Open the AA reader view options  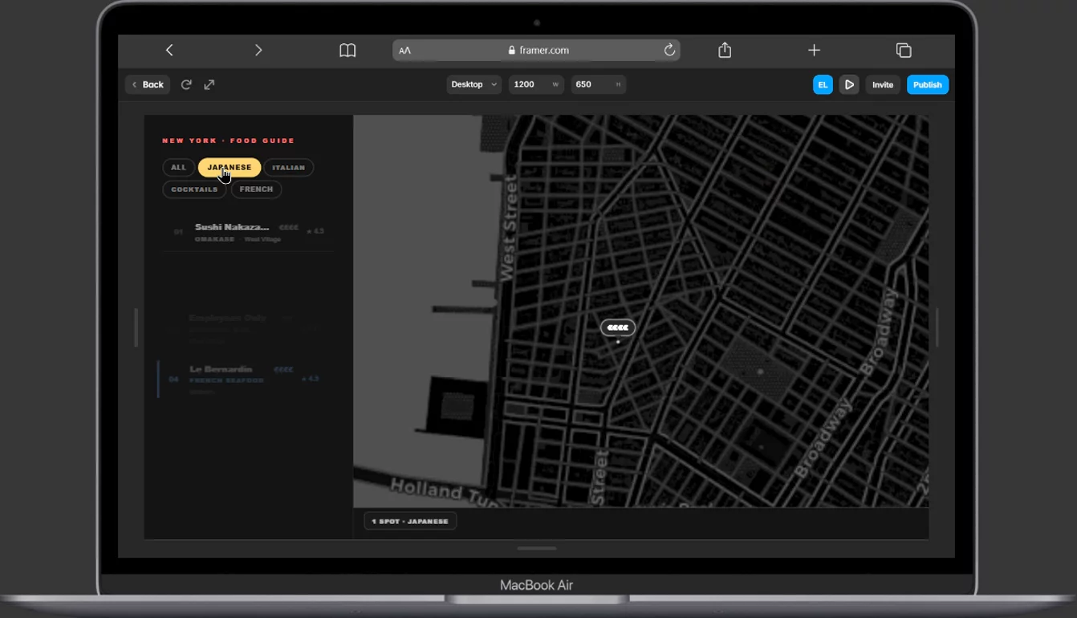tap(405, 51)
